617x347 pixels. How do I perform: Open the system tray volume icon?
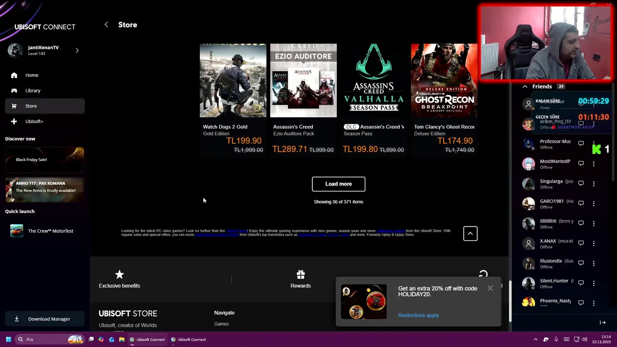tap(585, 339)
